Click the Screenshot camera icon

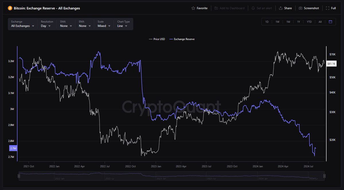[300, 8]
